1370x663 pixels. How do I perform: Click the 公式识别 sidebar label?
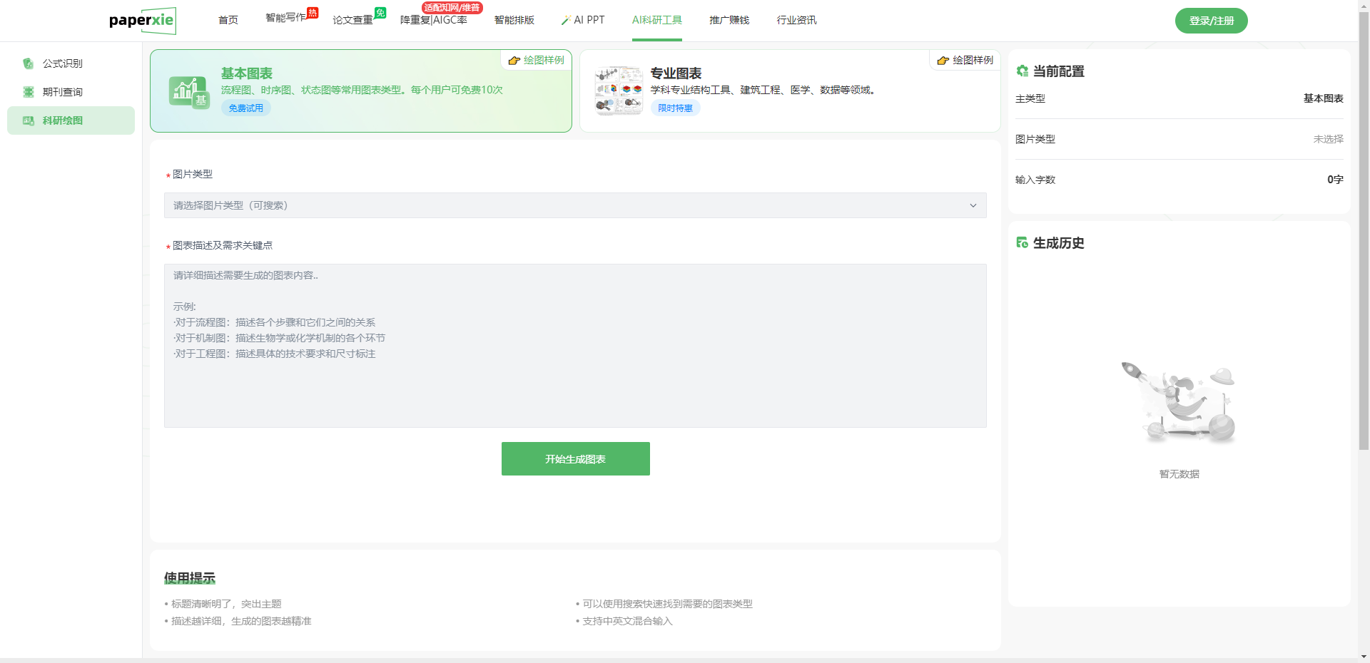click(x=63, y=63)
